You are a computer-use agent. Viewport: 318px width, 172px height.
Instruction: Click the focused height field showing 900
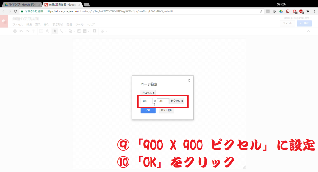coord(163,101)
